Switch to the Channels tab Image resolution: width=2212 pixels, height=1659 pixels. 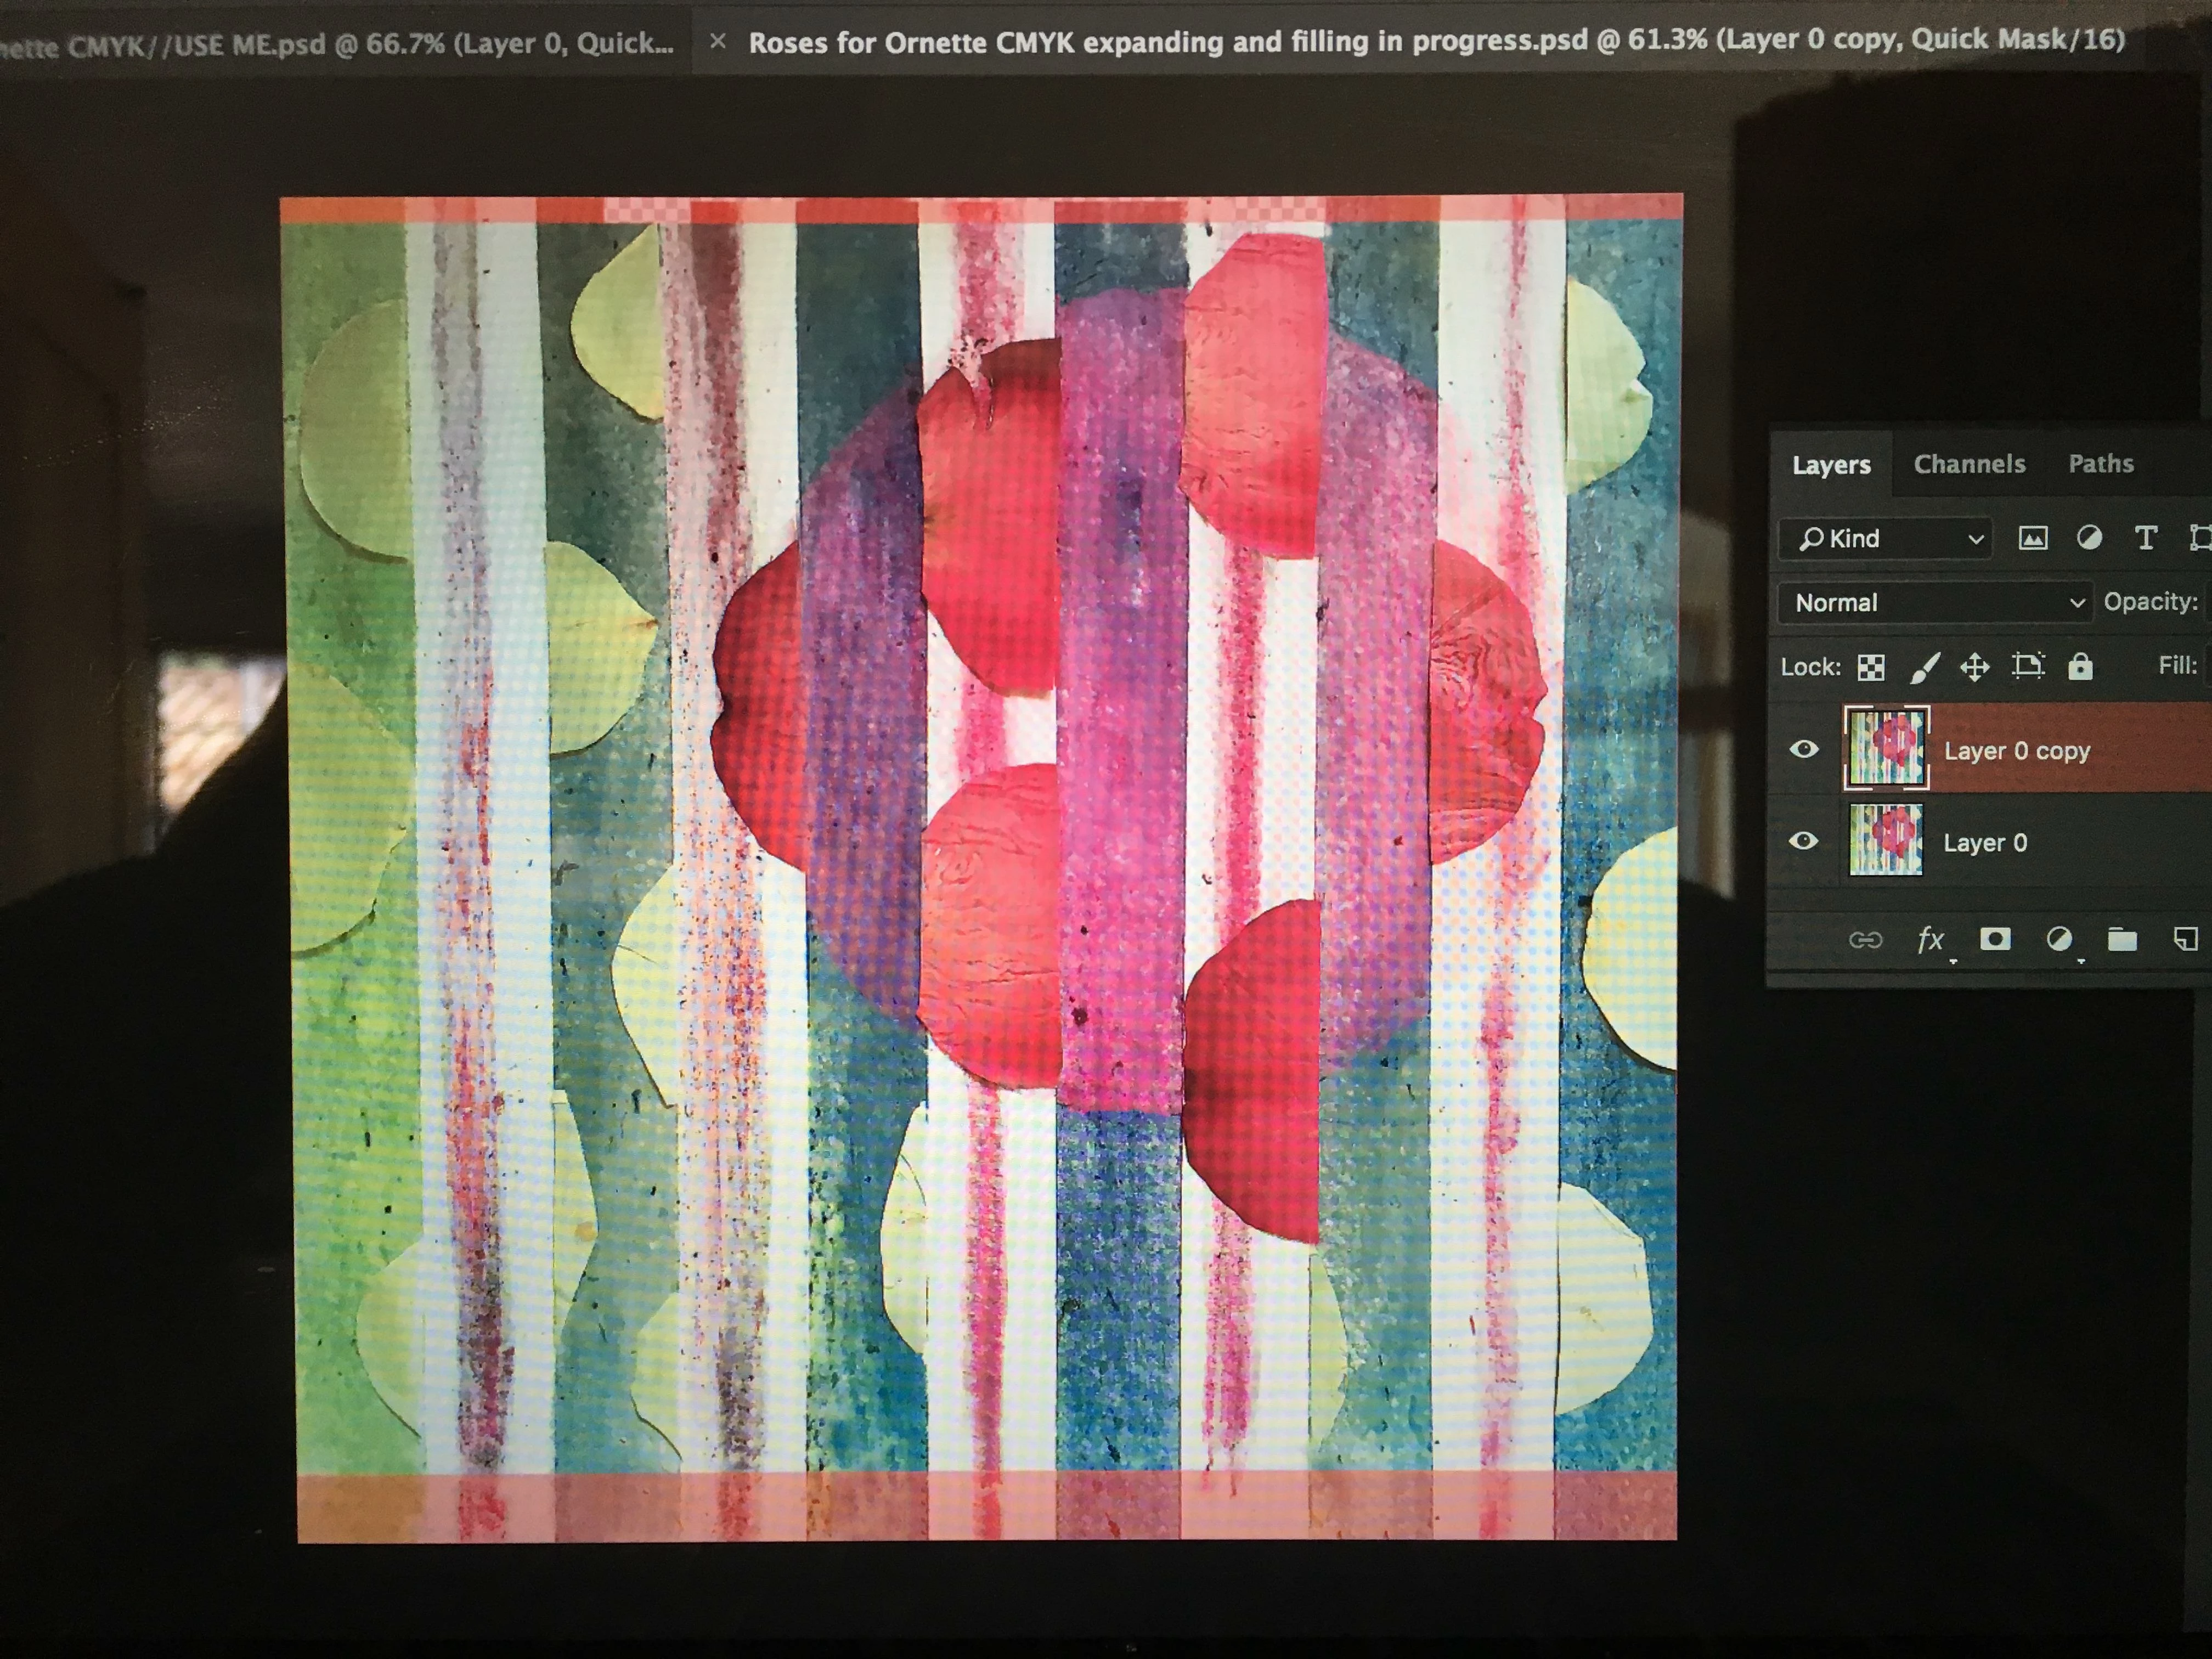tap(1969, 464)
